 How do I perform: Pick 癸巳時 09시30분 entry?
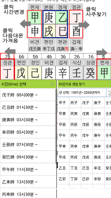pyautogui.click(x=28, y=157)
